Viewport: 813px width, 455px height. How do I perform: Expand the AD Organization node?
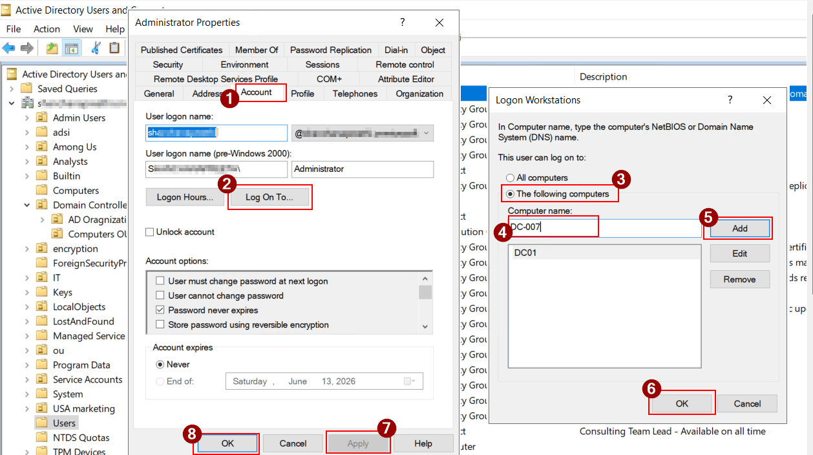click(x=43, y=220)
